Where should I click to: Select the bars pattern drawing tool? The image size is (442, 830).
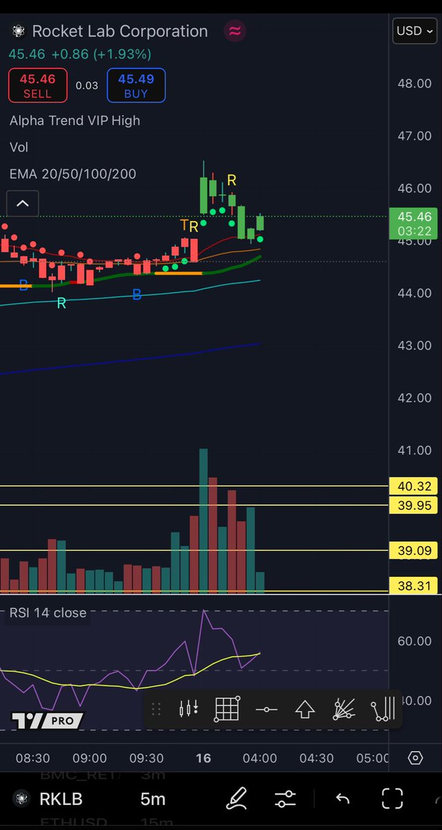[383, 709]
